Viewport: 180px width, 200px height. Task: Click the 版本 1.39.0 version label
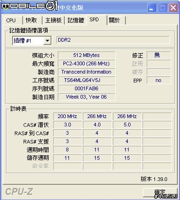click(154, 179)
